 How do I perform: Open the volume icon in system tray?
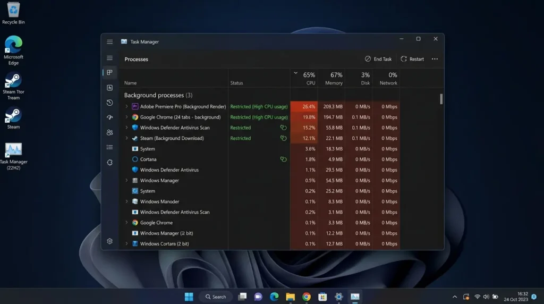click(486, 297)
